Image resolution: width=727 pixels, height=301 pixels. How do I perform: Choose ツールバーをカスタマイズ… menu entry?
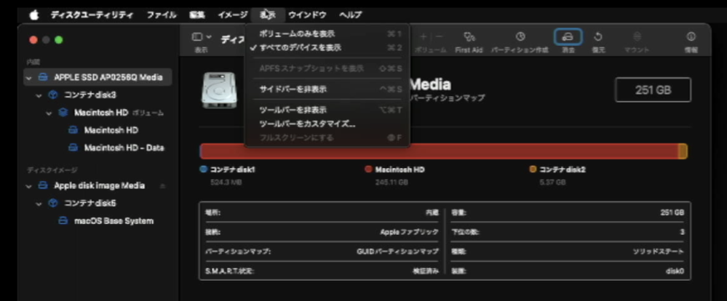pos(327,124)
